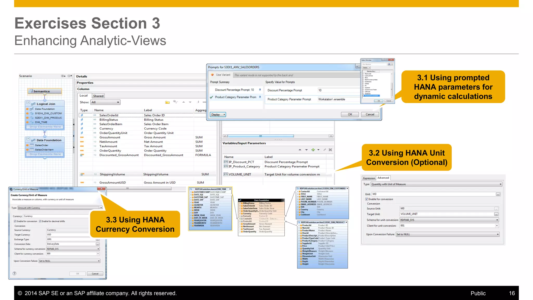Click the browse button beside Conversion Date
Viewport: 533px width, 300px height.
click(98, 244)
